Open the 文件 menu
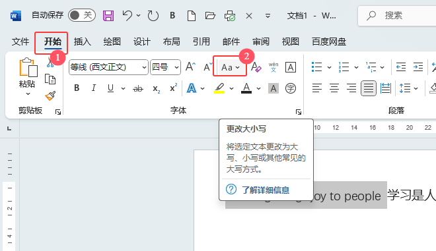 pyautogui.click(x=20, y=42)
